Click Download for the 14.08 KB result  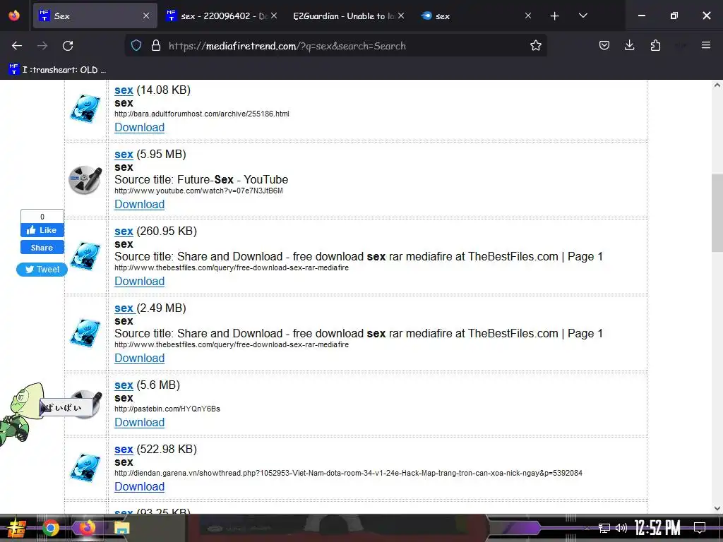tap(139, 128)
